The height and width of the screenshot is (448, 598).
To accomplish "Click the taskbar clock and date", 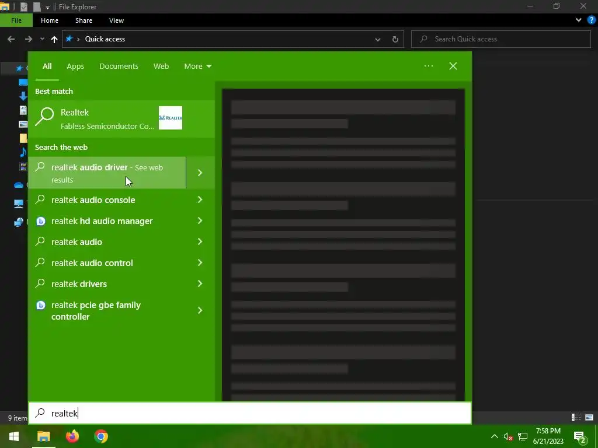I will coord(548,436).
